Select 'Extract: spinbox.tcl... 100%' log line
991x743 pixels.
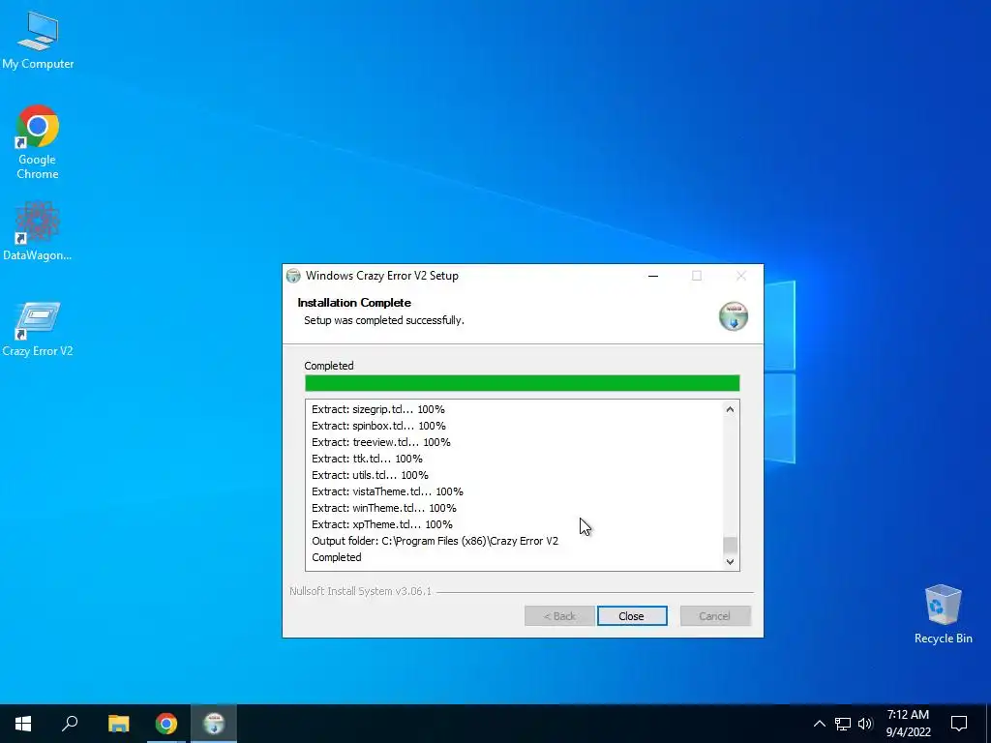[x=378, y=426]
